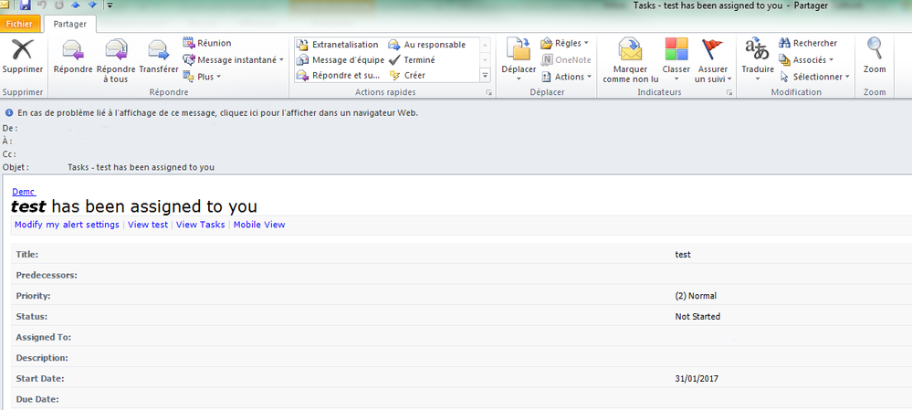The height and width of the screenshot is (410, 912).
Task: Click the 'Description:' row label
Action: coord(42,358)
